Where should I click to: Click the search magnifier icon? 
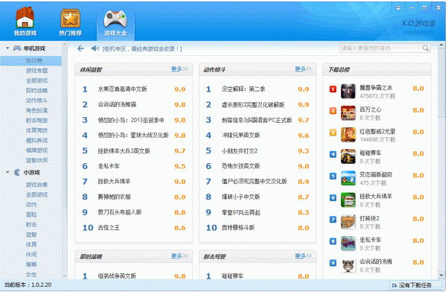(426, 48)
